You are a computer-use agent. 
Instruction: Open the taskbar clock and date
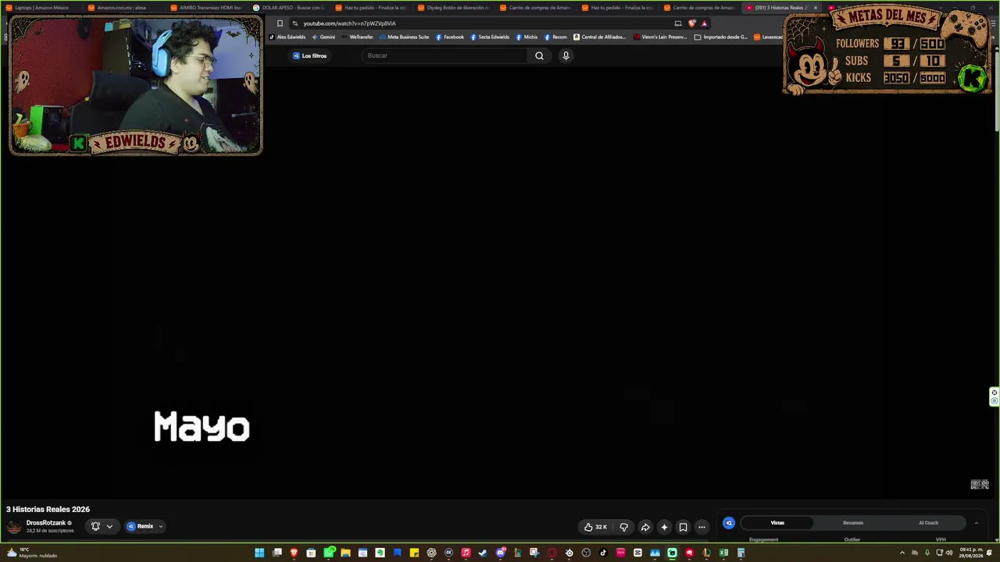click(971, 553)
